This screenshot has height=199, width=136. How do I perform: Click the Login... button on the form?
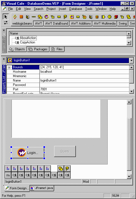click(x=28, y=153)
